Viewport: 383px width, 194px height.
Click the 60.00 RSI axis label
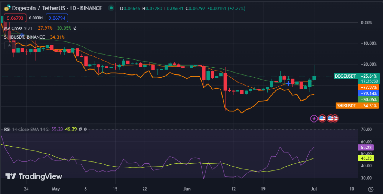[x=366, y=142]
